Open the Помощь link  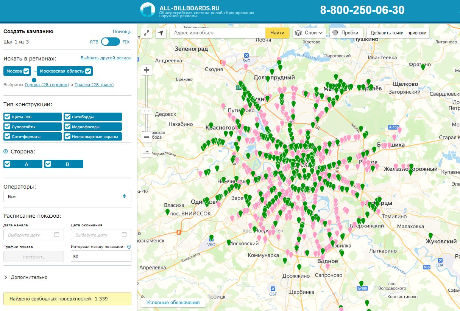[122, 32]
